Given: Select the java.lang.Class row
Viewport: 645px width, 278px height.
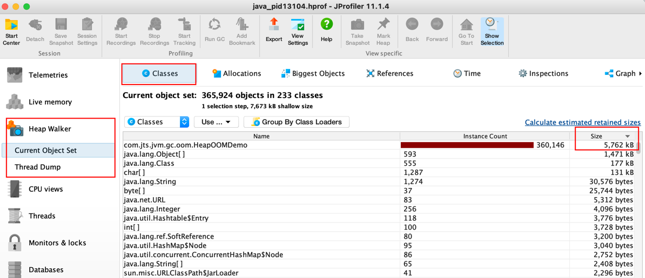Looking at the screenshot, I should coord(379,163).
